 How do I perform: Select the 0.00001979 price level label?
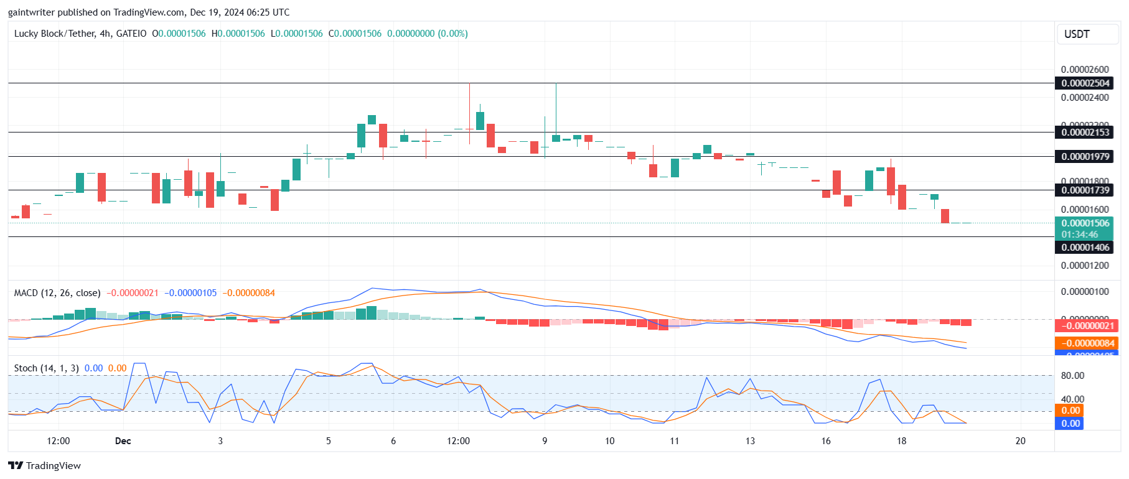coord(1085,157)
